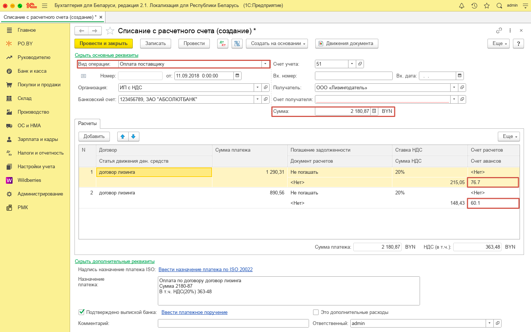This screenshot has width=531, height=332.
Task: Click the Комментарий input field
Action: pyautogui.click(x=233, y=323)
